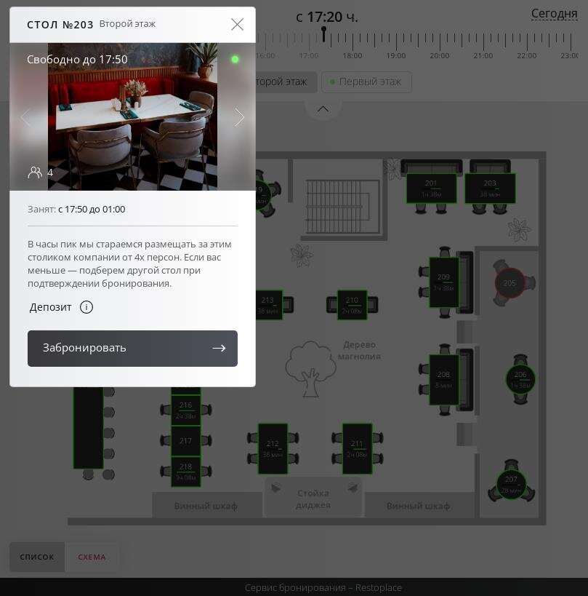This screenshot has width=588, height=596.
Task: Show next photo of table 203
Action: click(239, 117)
